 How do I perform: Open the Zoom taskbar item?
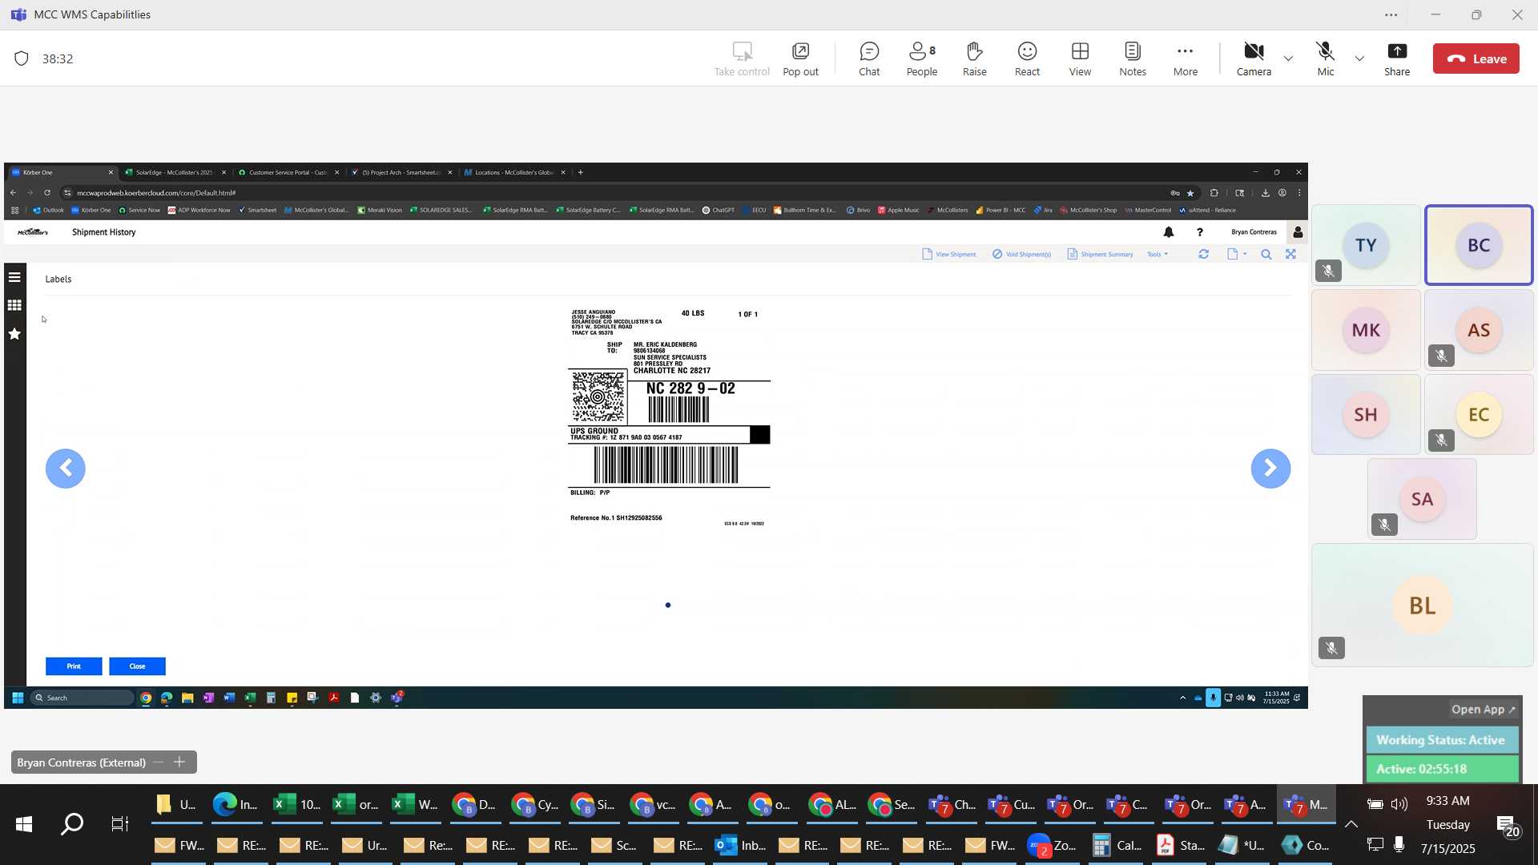(x=1053, y=846)
